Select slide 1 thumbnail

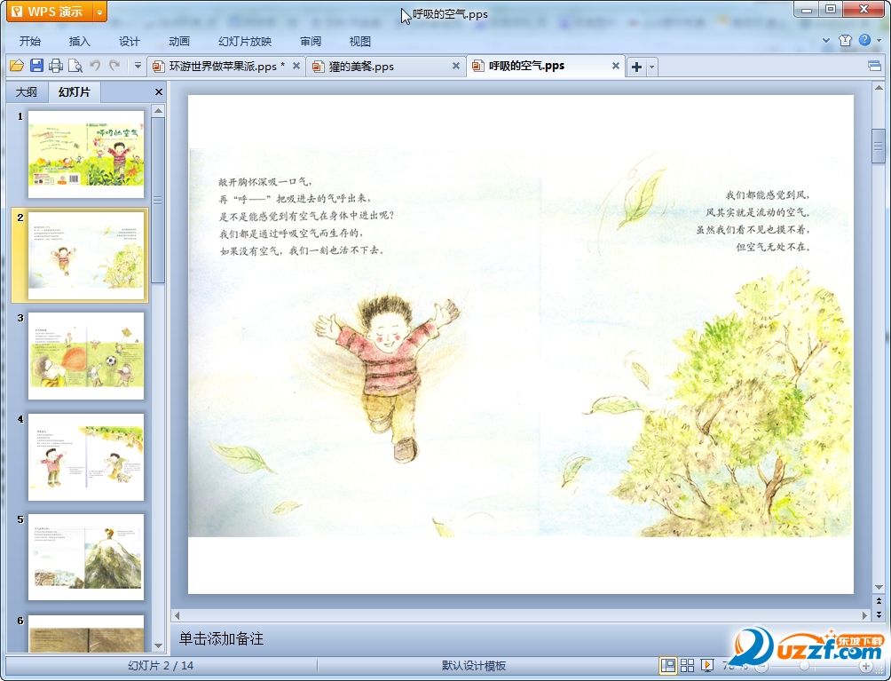coord(86,154)
